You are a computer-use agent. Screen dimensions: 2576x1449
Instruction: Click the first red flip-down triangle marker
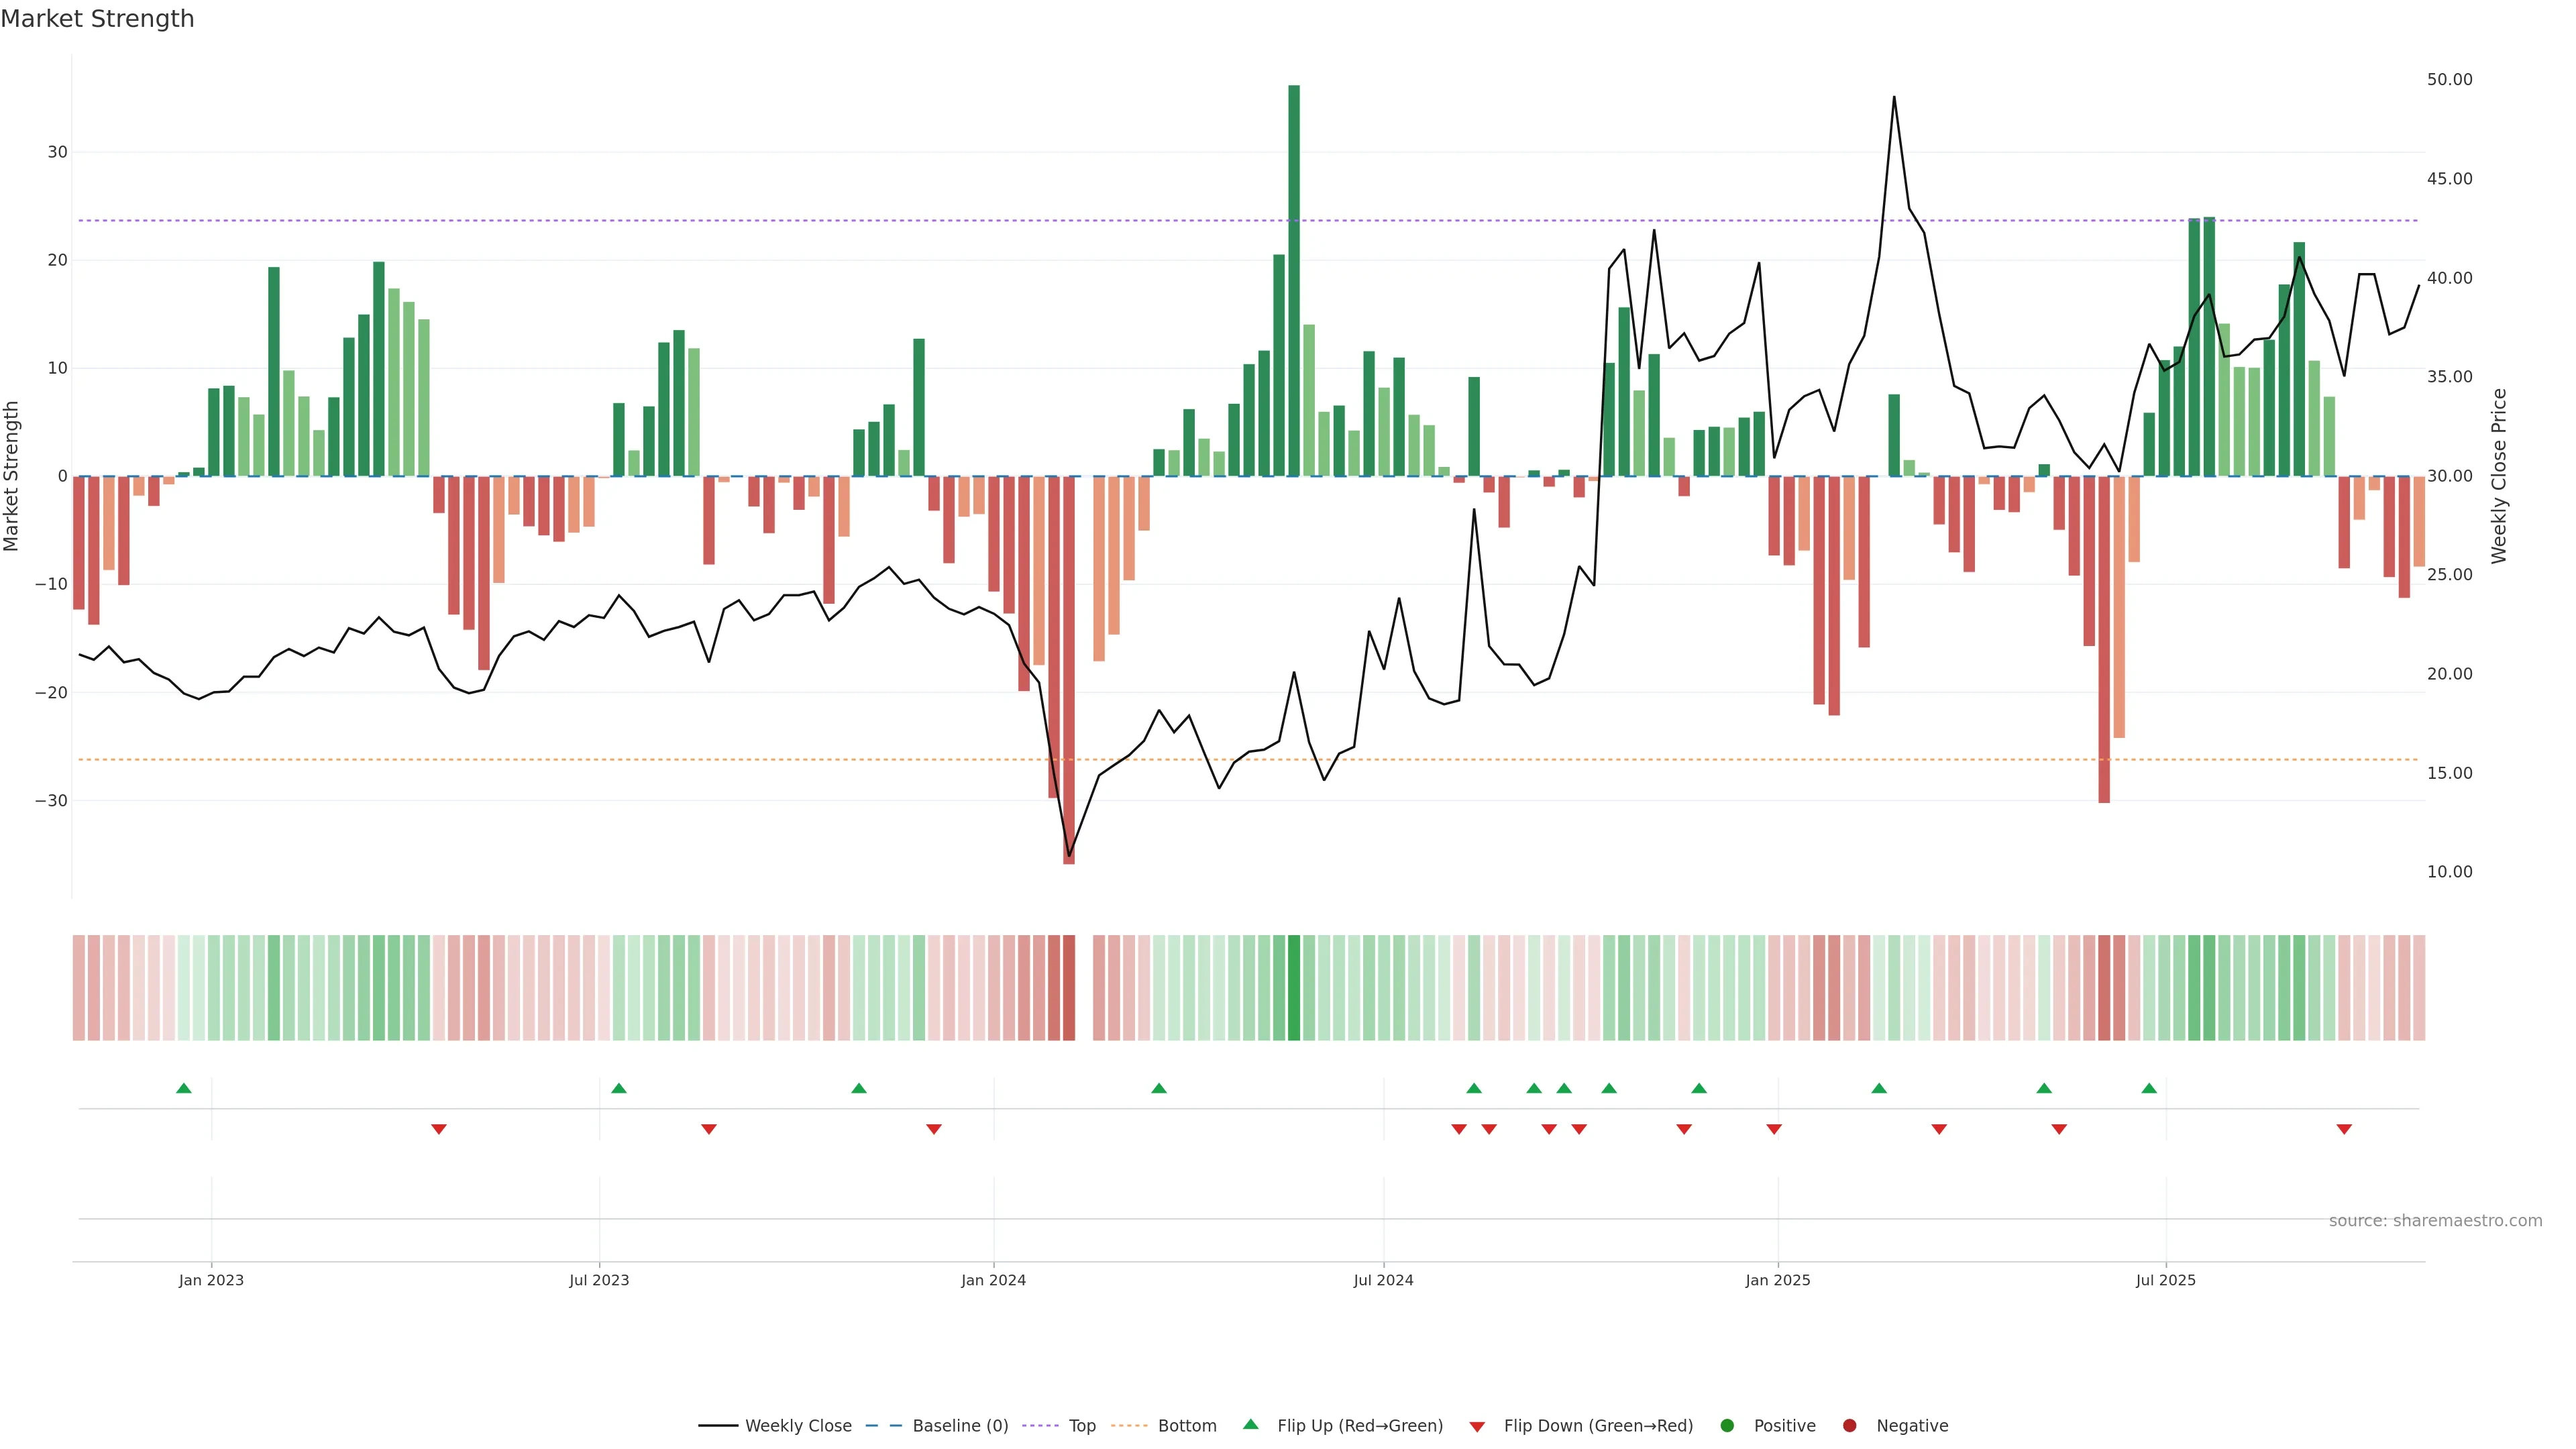tap(439, 1129)
